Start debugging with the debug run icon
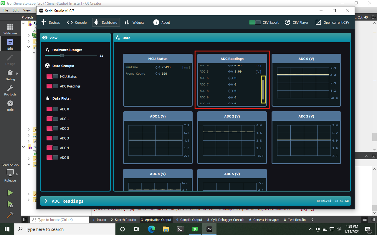Image resolution: width=377 pixels, height=235 pixels. click(x=10, y=204)
